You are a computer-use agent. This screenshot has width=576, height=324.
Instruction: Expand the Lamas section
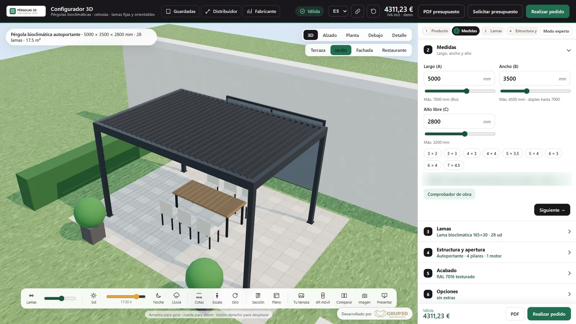497,231
